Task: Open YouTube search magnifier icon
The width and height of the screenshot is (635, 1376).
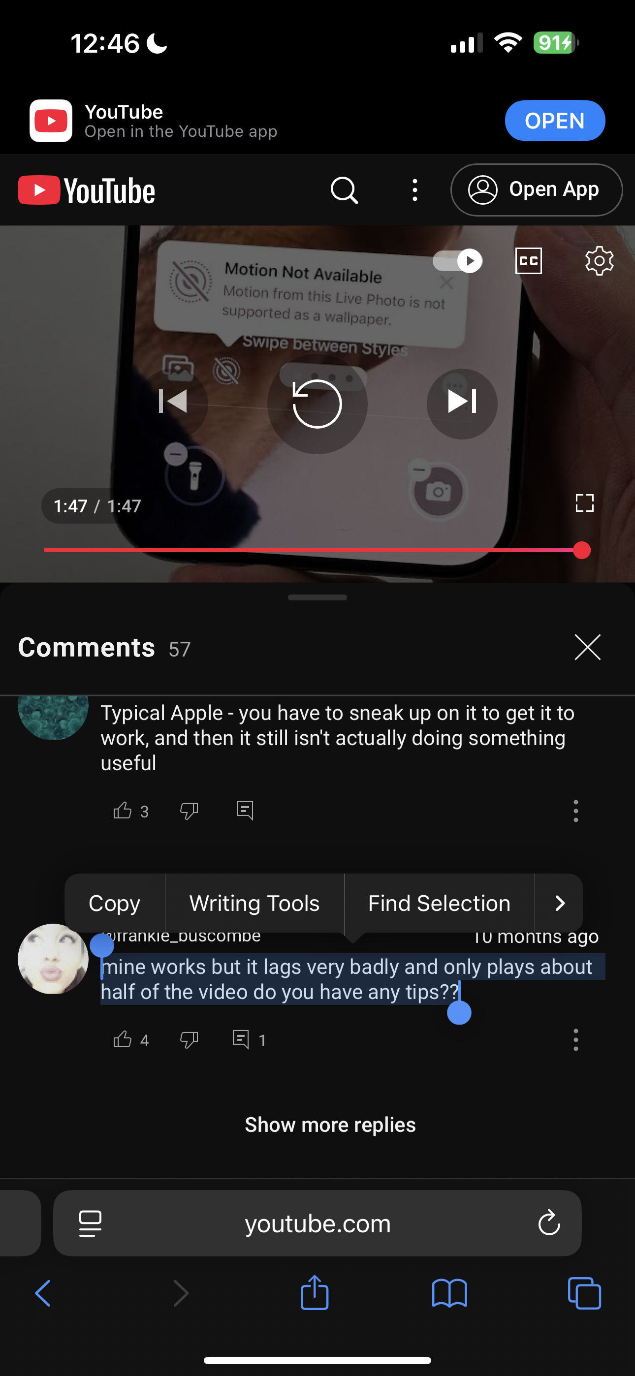Action: pos(344,190)
